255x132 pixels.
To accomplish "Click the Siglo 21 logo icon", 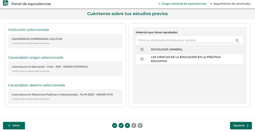I will [6, 3].
